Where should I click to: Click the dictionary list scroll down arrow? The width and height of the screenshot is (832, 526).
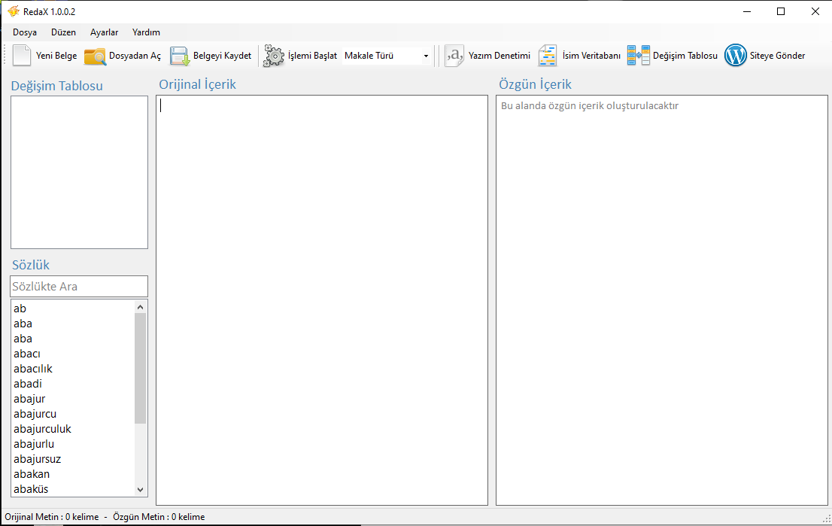pos(140,490)
